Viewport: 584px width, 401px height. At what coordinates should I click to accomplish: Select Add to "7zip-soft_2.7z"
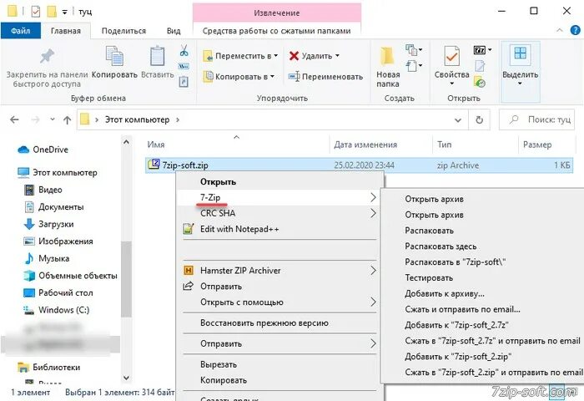coord(456,325)
